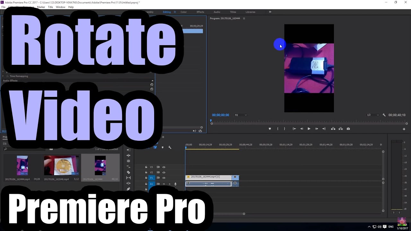Select the Rolling Edit tool
Image resolution: width=411 pixels, height=231 pixels.
(x=128, y=161)
